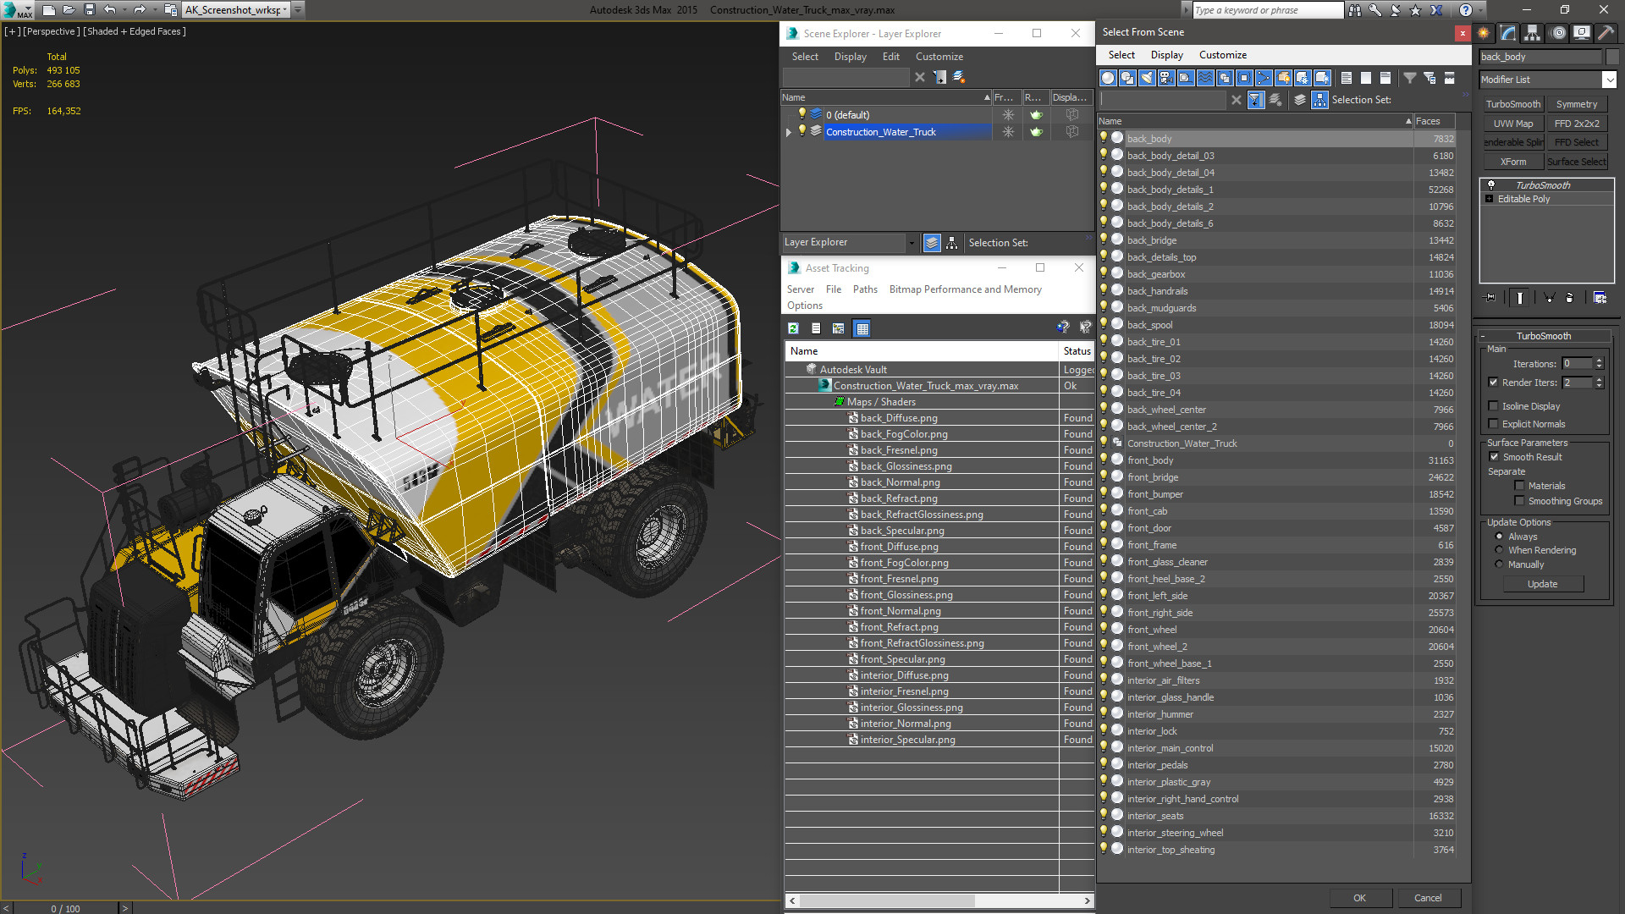The height and width of the screenshot is (914, 1625).
Task: Open the Utilities hammer panel tab
Action: click(1606, 33)
